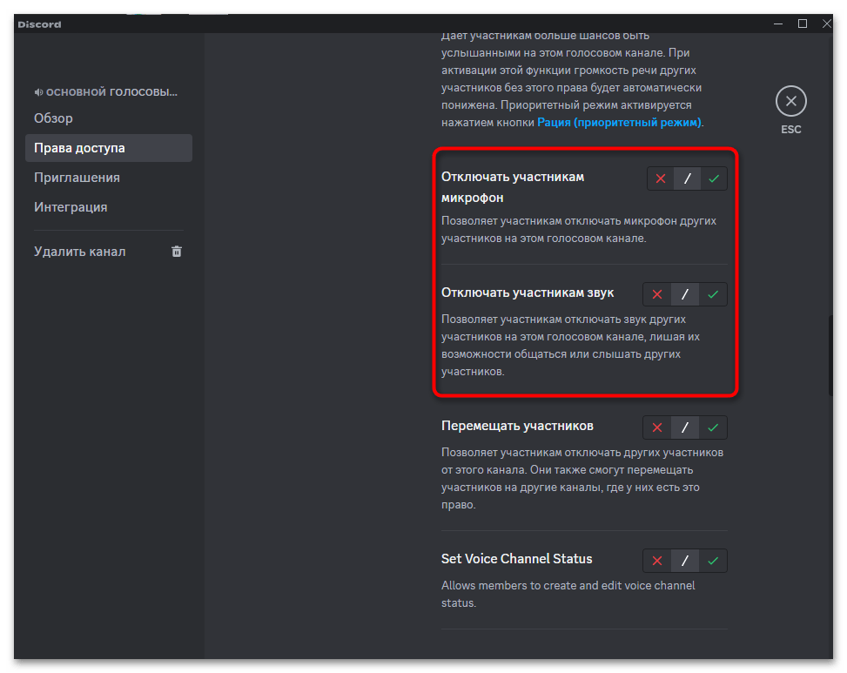The width and height of the screenshot is (847, 673).
Task: Deny the 'Отключать участникам микрофон' permission with red X
Action: pos(660,178)
